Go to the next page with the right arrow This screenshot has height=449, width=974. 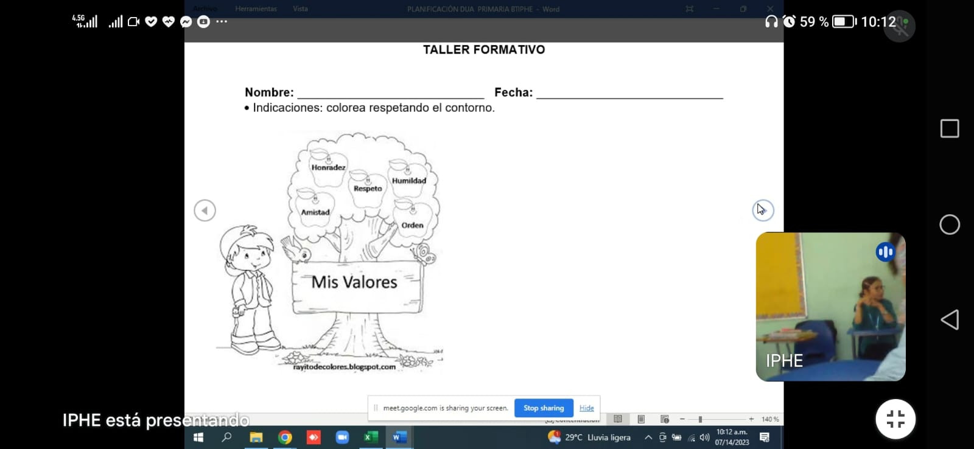[763, 211]
